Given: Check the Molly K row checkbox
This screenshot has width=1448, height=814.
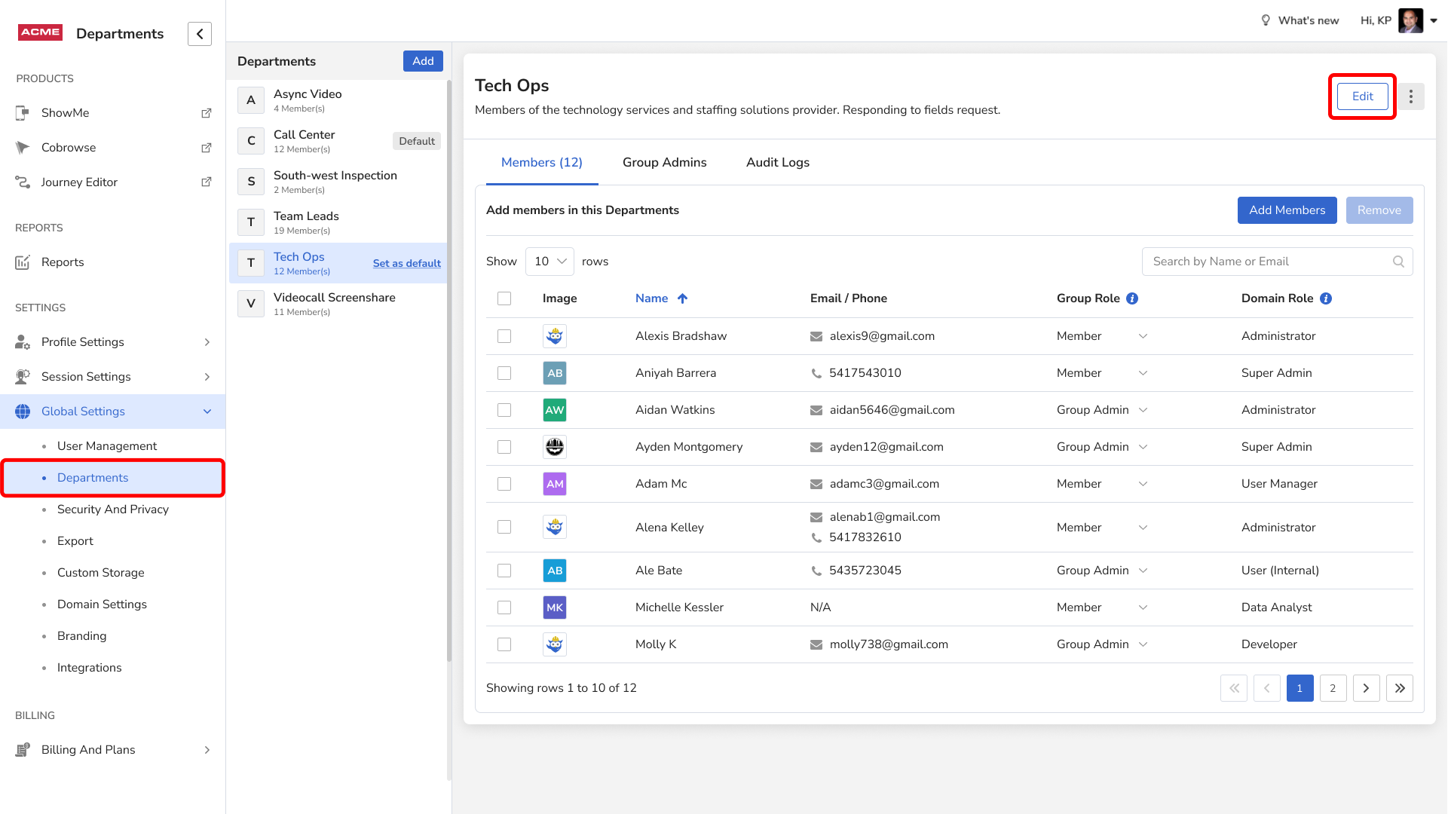Looking at the screenshot, I should tap(504, 644).
